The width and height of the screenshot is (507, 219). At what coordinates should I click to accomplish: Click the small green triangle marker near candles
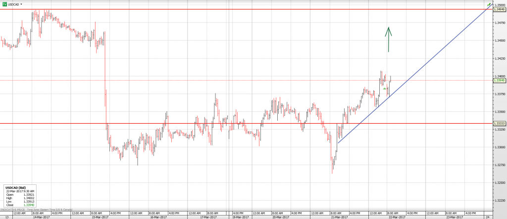(384, 88)
